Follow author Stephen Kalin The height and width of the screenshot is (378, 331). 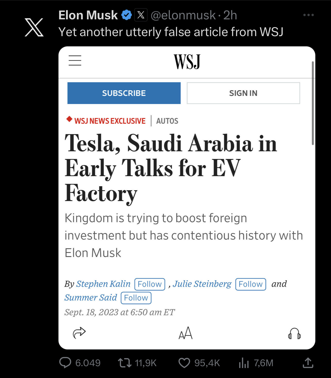[150, 284]
